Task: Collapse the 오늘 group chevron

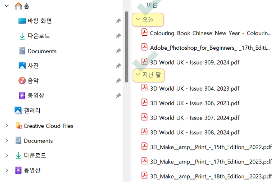Action: [x=138, y=19]
